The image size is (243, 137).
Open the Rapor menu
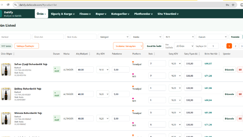click(101, 14)
